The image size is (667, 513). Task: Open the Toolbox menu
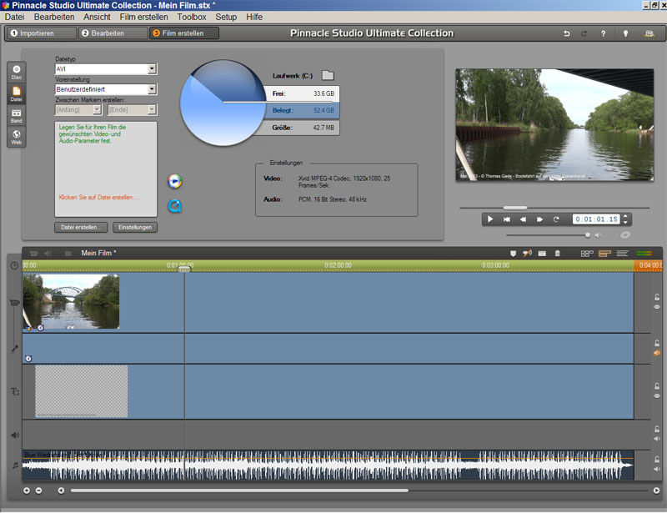click(x=191, y=17)
